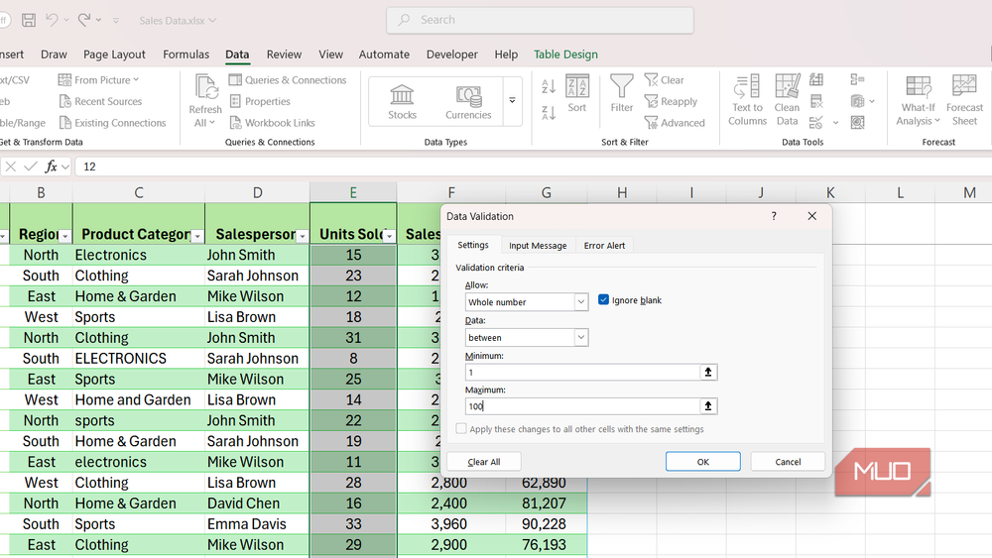Image resolution: width=992 pixels, height=558 pixels.
Task: Sort ascending A to Z
Action: point(549,86)
